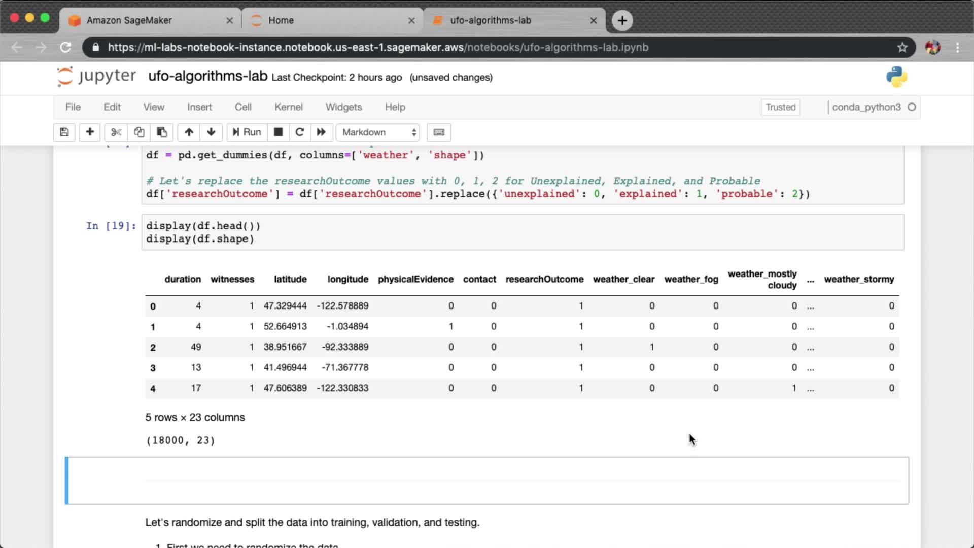The image size is (974, 548).
Task: Open the Widgets menu
Action: 343,107
